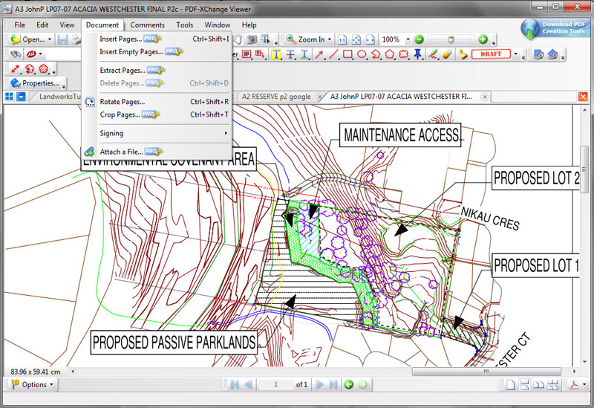594x408 pixels.
Task: Open the Options dropdown in status bar
Action: tap(33, 384)
